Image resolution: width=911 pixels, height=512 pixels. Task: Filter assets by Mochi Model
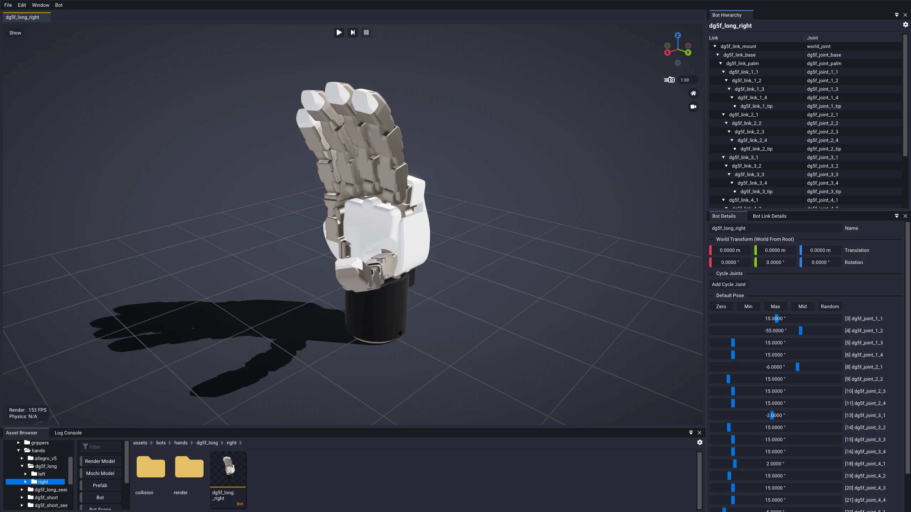point(100,473)
